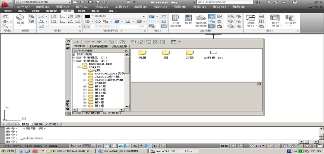Click the Forward arrow in the Design Center
This screenshot has height=154, width=324.
point(99,42)
